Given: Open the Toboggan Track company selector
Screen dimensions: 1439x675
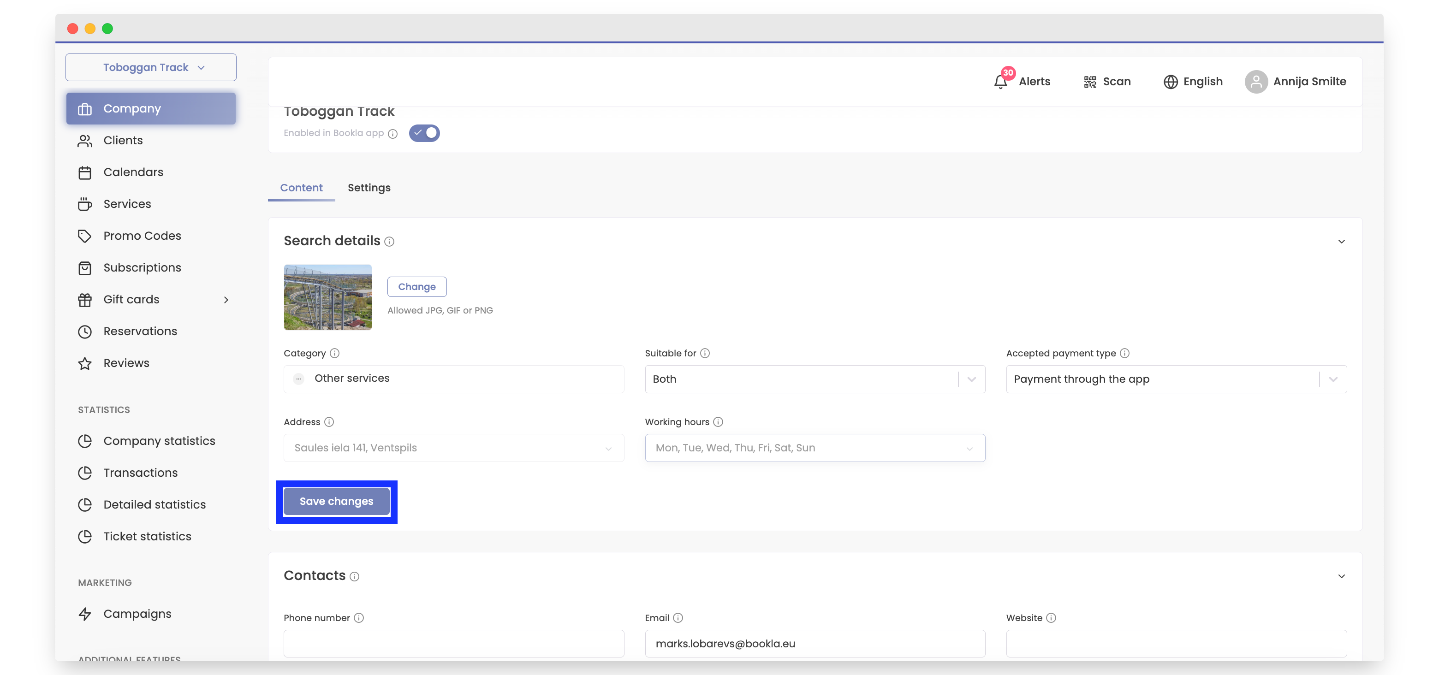Looking at the screenshot, I should tap(151, 68).
